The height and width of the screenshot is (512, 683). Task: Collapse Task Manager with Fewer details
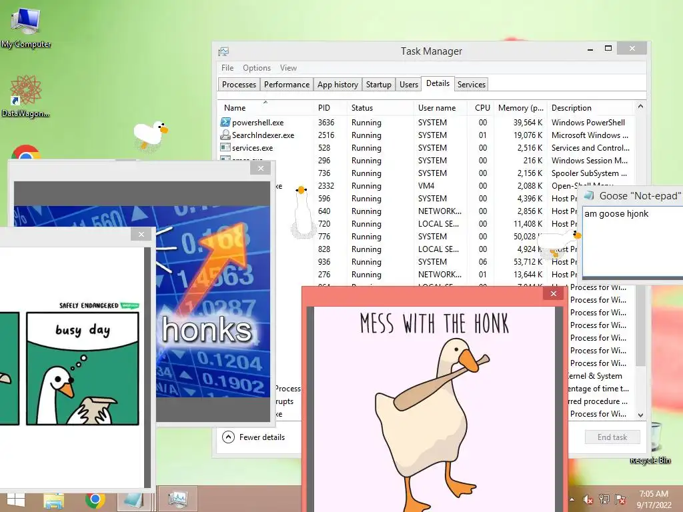coord(253,437)
